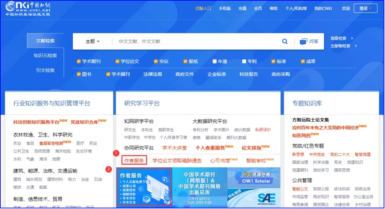
Task: Open the 企业标准 link
Action: click(217, 74)
